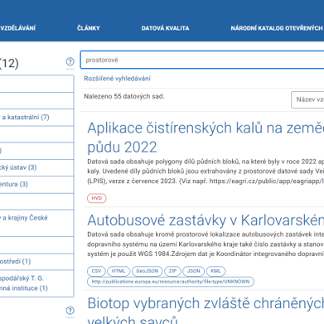Open the Název sort dropdown
The height and width of the screenshot is (324, 324).
[307, 99]
